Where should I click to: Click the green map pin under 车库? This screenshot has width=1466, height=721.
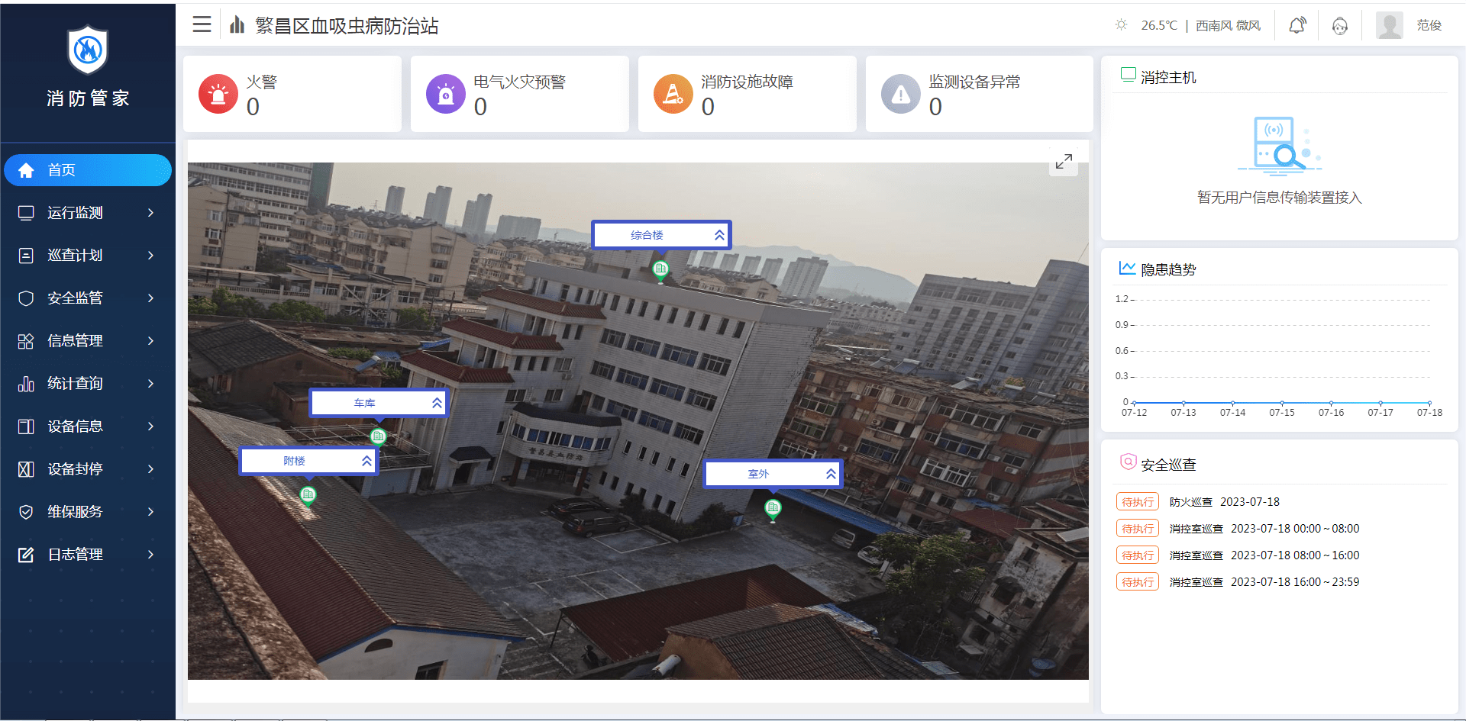[x=378, y=437]
